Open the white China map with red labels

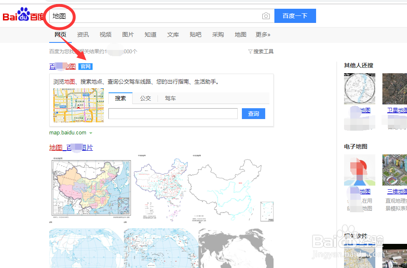pyautogui.click(x=161, y=189)
